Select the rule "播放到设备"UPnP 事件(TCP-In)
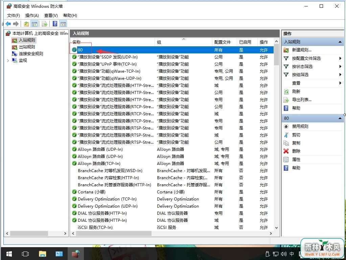 pyautogui.click(x=172, y=64)
